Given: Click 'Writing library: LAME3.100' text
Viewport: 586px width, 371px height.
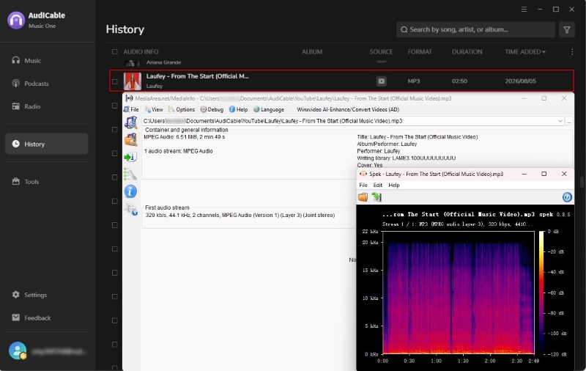Looking at the screenshot, I should point(407,158).
